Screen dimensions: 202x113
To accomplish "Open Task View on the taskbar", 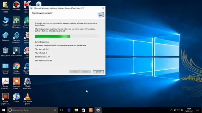I will [x=62, y=110].
